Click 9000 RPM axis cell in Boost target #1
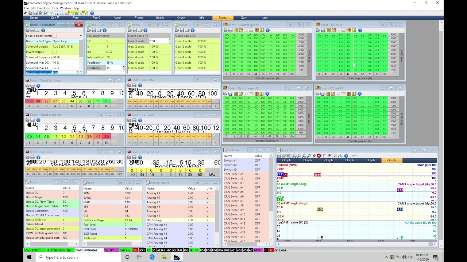 click(301, 35)
